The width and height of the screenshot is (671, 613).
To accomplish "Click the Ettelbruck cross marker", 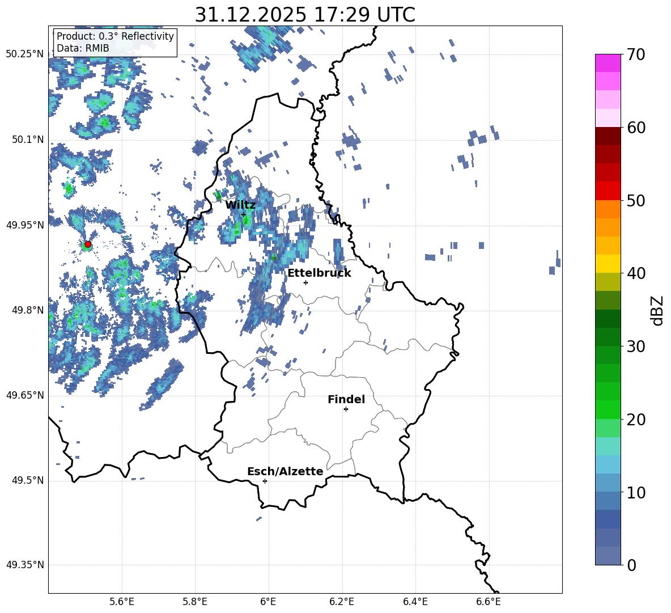I will (305, 282).
